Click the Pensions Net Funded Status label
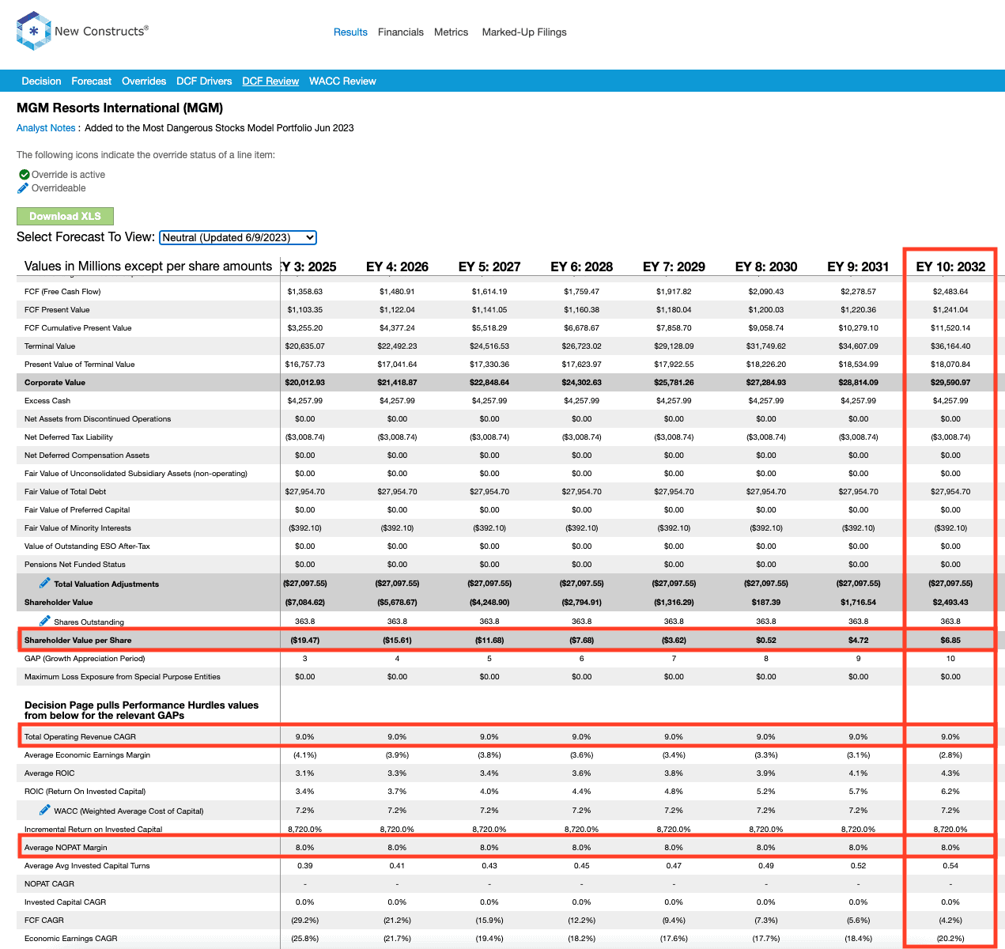The height and width of the screenshot is (949, 1005). click(75, 565)
